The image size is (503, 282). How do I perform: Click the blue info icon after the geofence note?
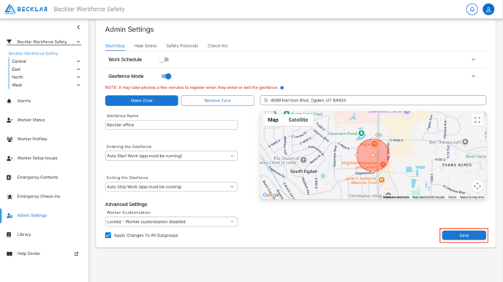282,88
